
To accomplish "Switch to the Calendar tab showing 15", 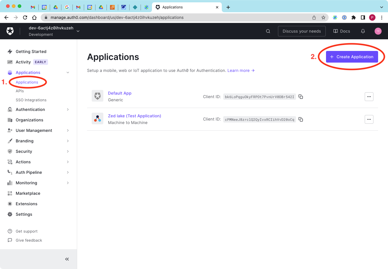I will [x=44, y=7].
